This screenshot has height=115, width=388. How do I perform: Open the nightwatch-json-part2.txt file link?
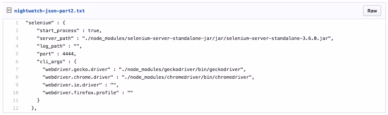[49, 11]
